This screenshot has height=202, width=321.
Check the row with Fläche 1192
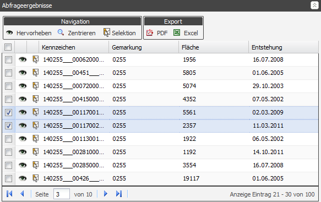pyautogui.click(x=8, y=152)
